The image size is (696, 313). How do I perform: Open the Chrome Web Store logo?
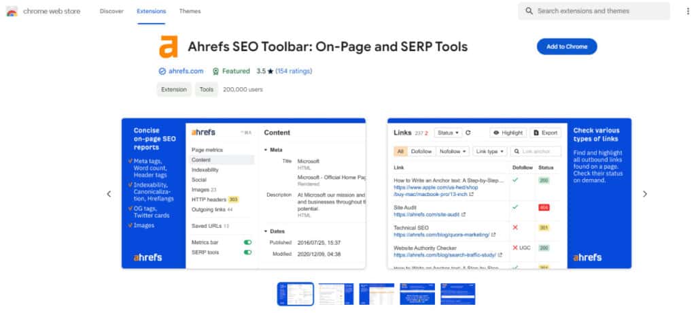12,11
